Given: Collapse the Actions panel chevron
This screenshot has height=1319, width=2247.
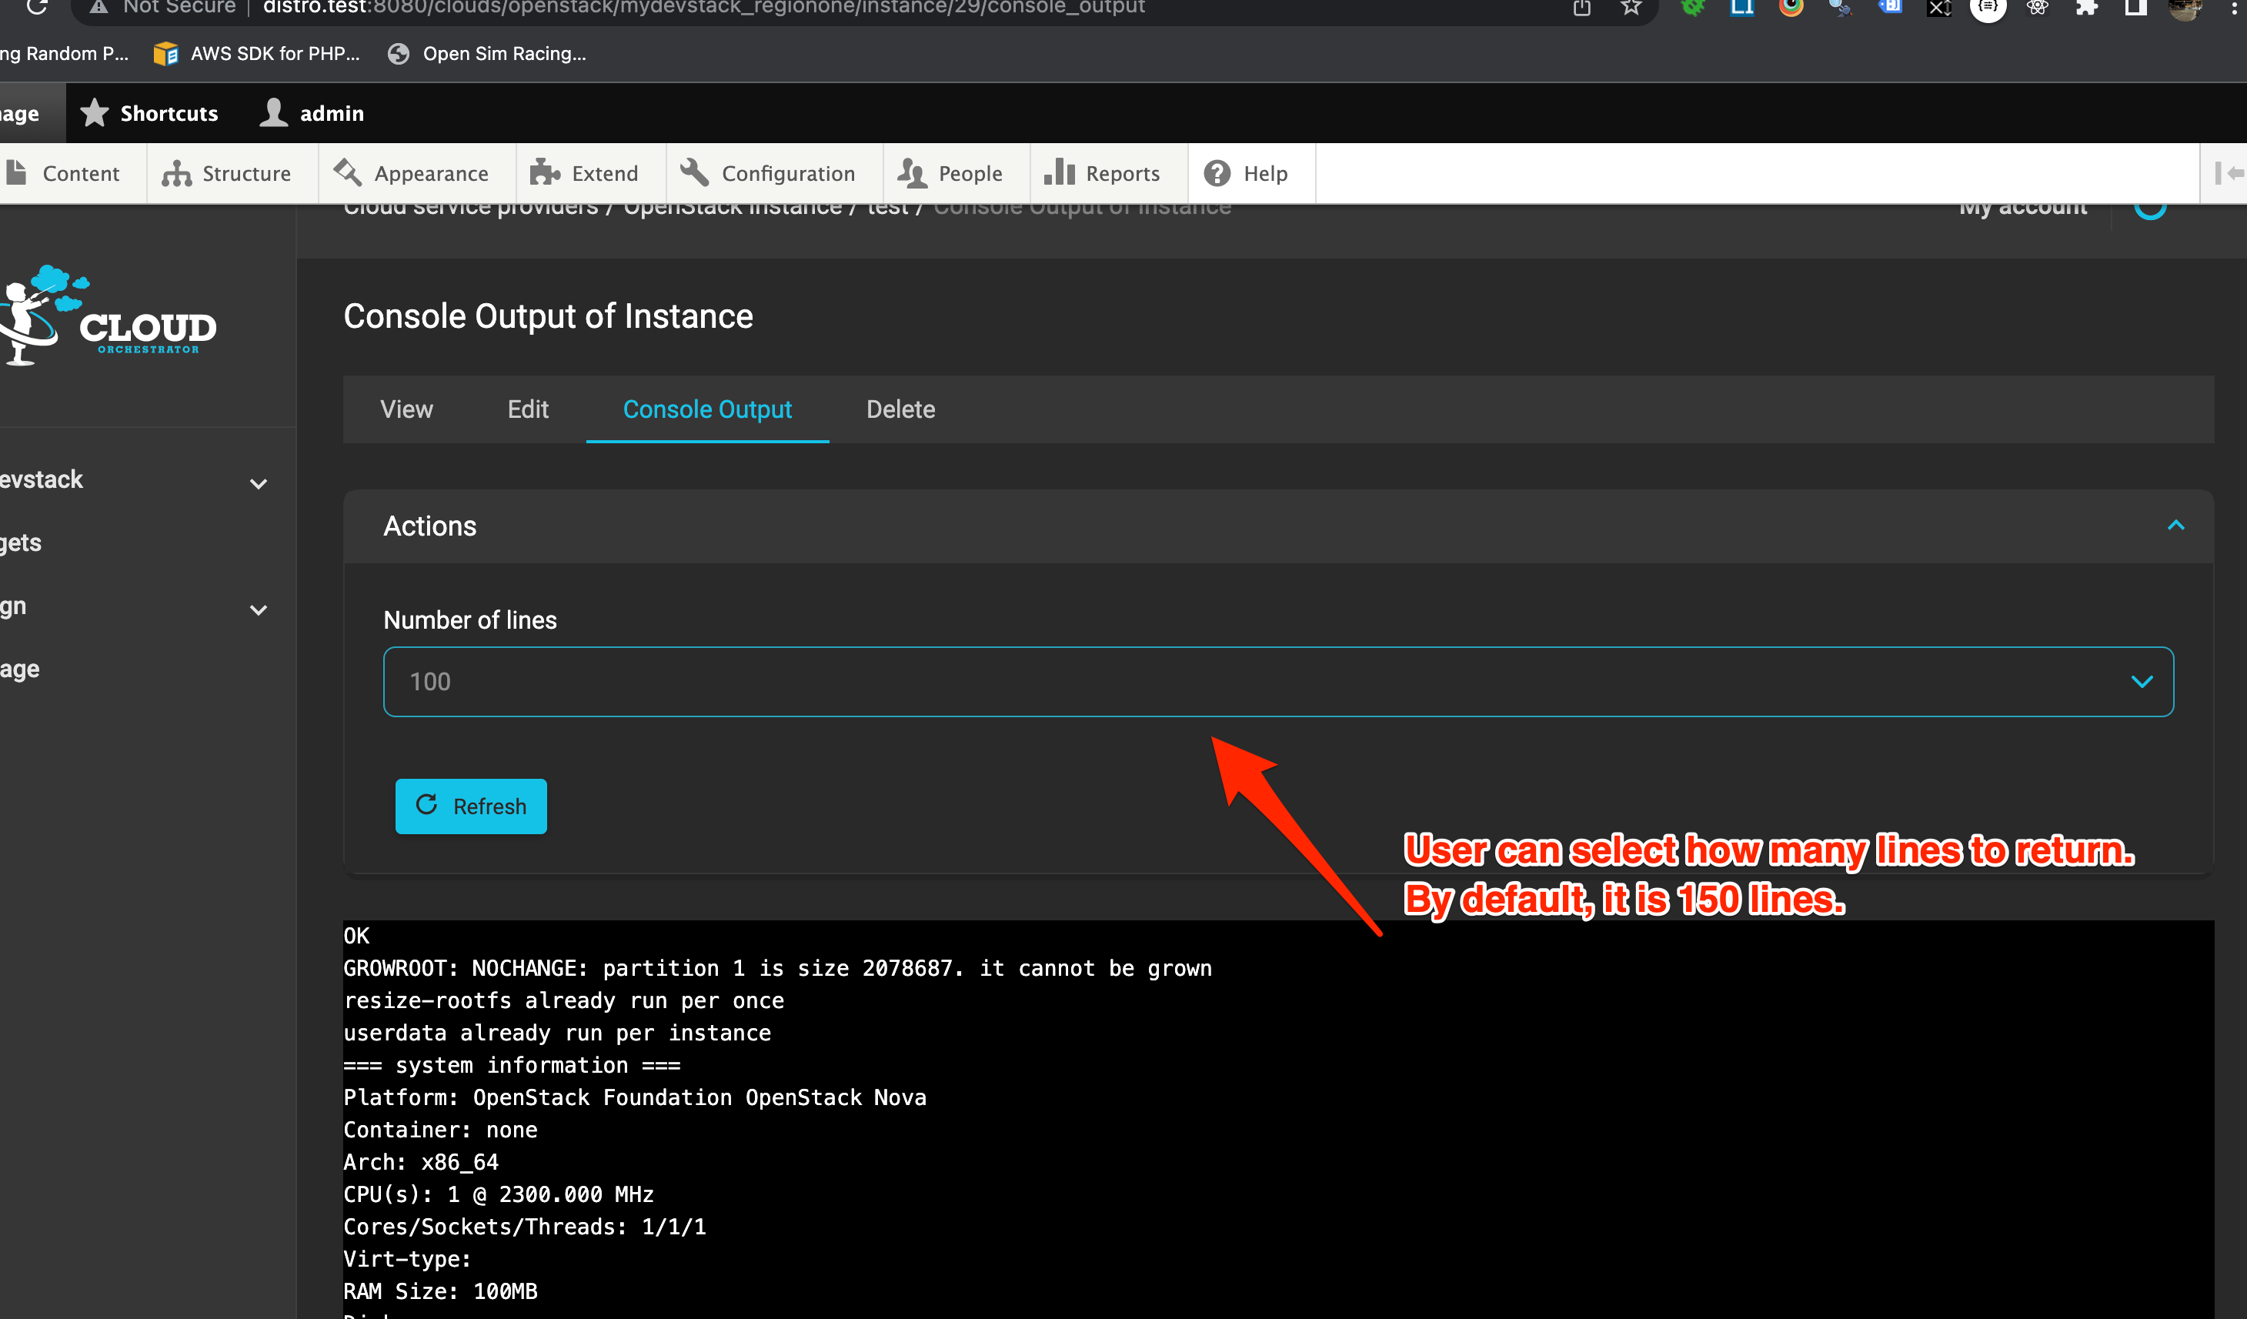Looking at the screenshot, I should [x=2176, y=526].
